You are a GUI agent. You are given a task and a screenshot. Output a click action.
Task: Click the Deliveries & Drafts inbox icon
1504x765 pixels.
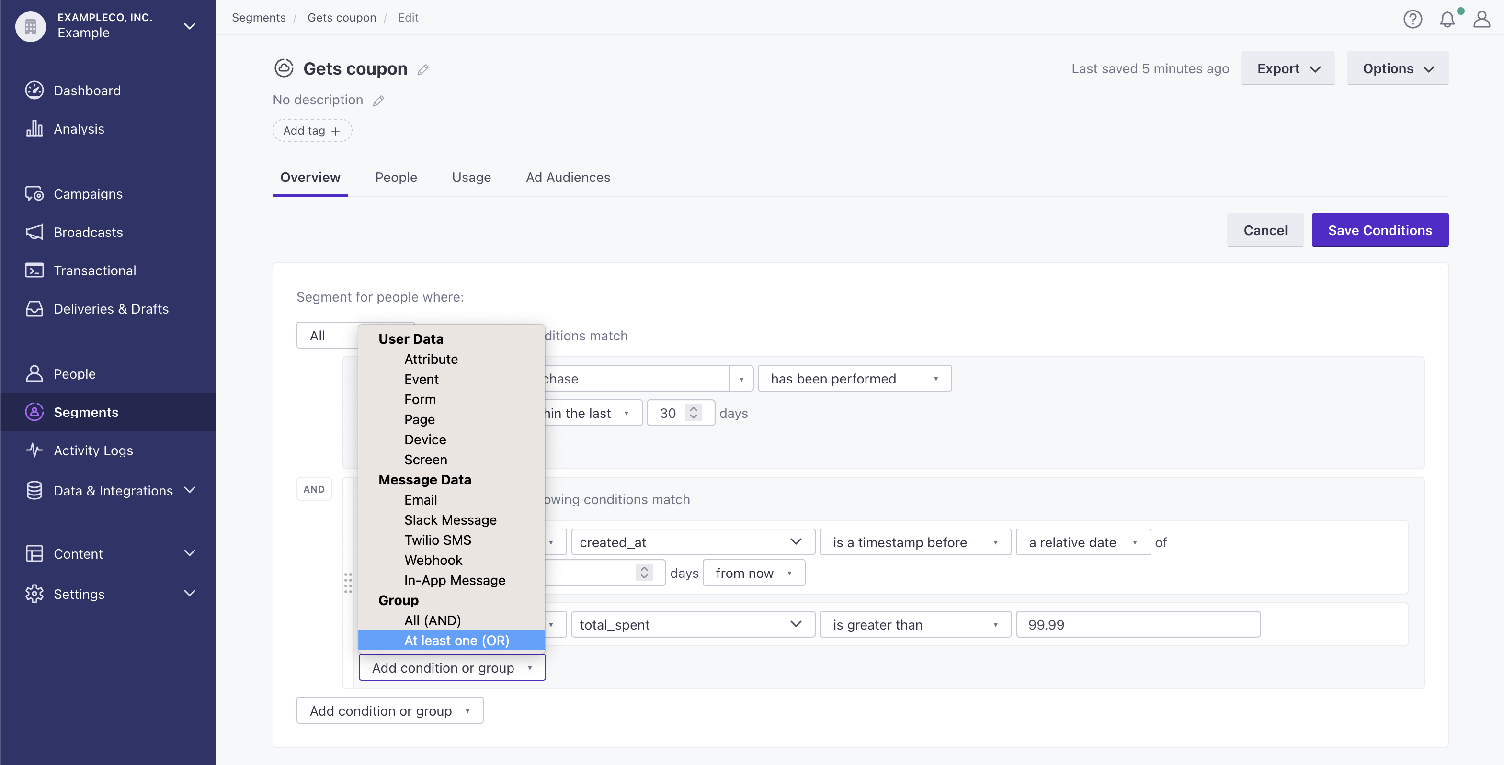pyautogui.click(x=34, y=309)
